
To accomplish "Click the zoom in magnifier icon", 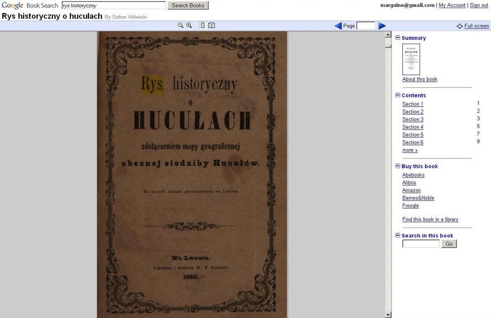I will pyautogui.click(x=189, y=25).
